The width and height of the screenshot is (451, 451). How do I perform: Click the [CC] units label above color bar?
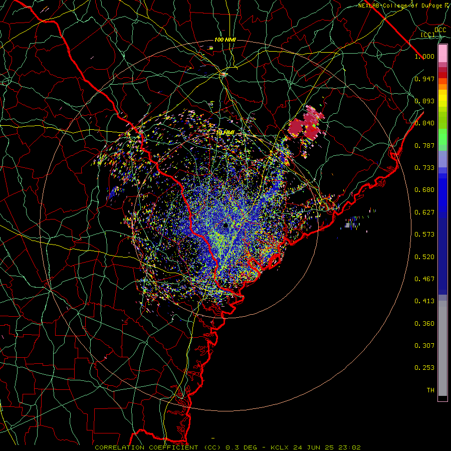point(428,35)
